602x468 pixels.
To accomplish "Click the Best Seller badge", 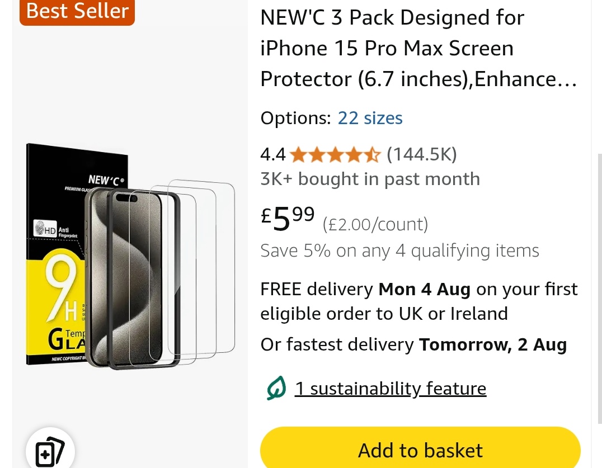I will coord(77,12).
